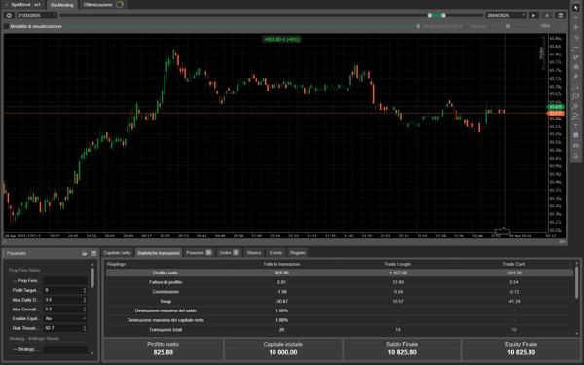The image size is (584, 365).
Task: Switch to the Backtesting tab
Action: pos(62,5)
